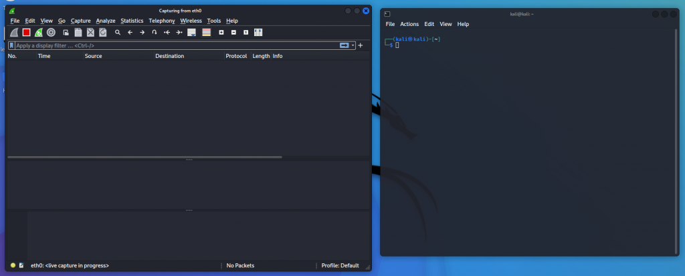
Task: Click the Reload capture file icon
Action: click(102, 32)
